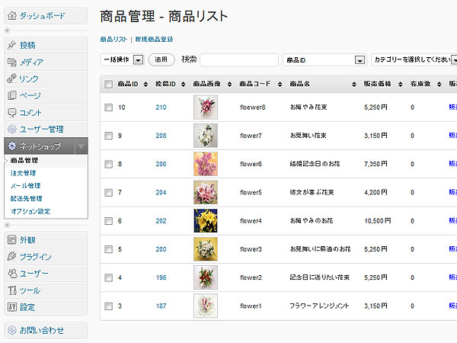
Task: Check the row for product ID 7
Action: (x=108, y=193)
